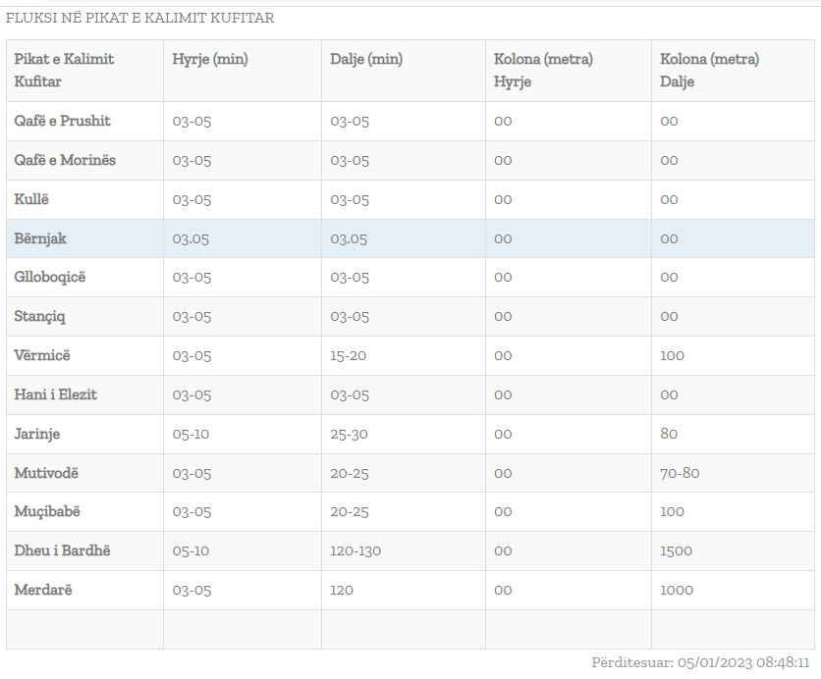This screenshot has width=821, height=679.
Task: Click the 120-130 exit wait time cell
Action: [356, 550]
